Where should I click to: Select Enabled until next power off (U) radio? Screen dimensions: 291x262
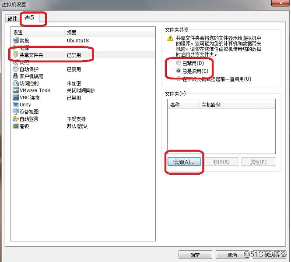click(179, 79)
